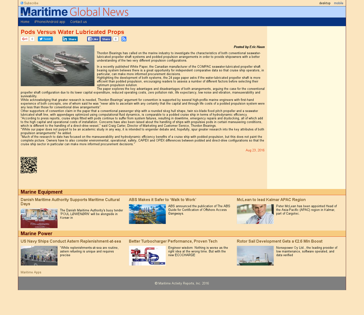The height and width of the screenshot is (315, 364).
Task: Click Peter McLean has been appointed summary text
Action: [x=306, y=210]
